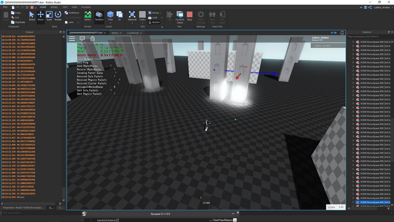Image resolution: width=394 pixels, height=222 pixels.
Task: Click the Exit Game icon
Action: point(222,17)
